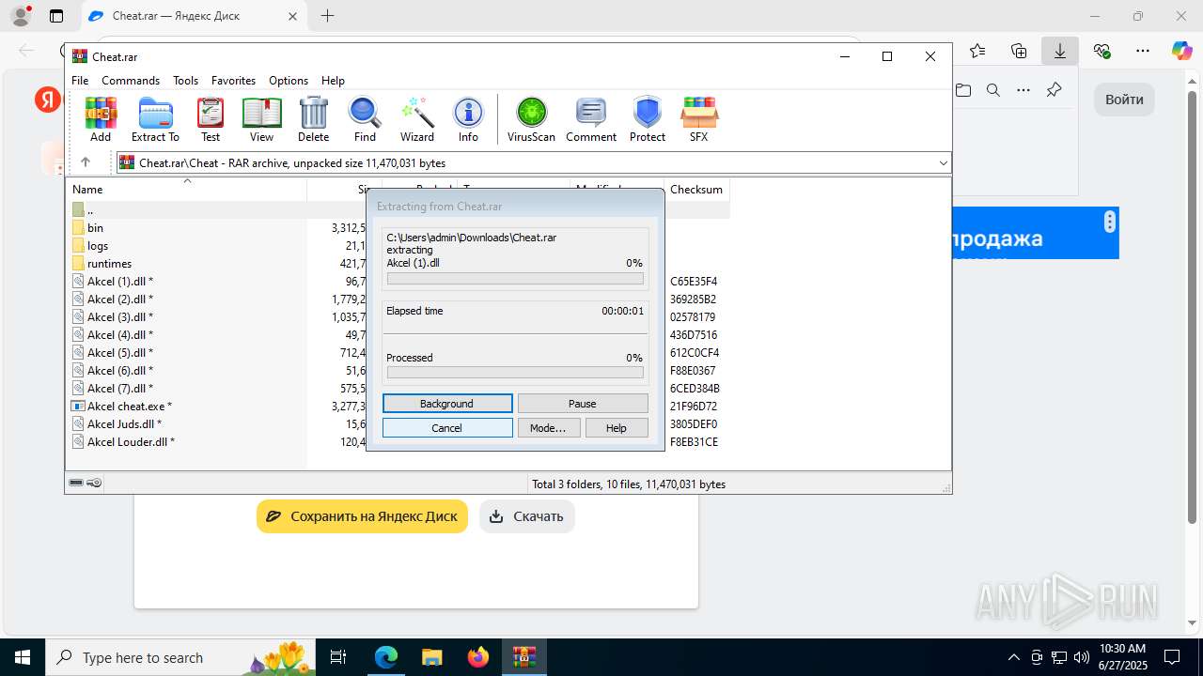Screen dimensions: 1203x676
Task: Open the Edge downloads icon
Action: 1059,51
